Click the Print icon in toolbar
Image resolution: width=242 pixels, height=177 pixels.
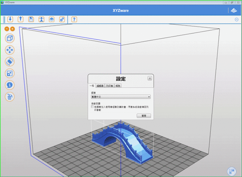click(41, 19)
